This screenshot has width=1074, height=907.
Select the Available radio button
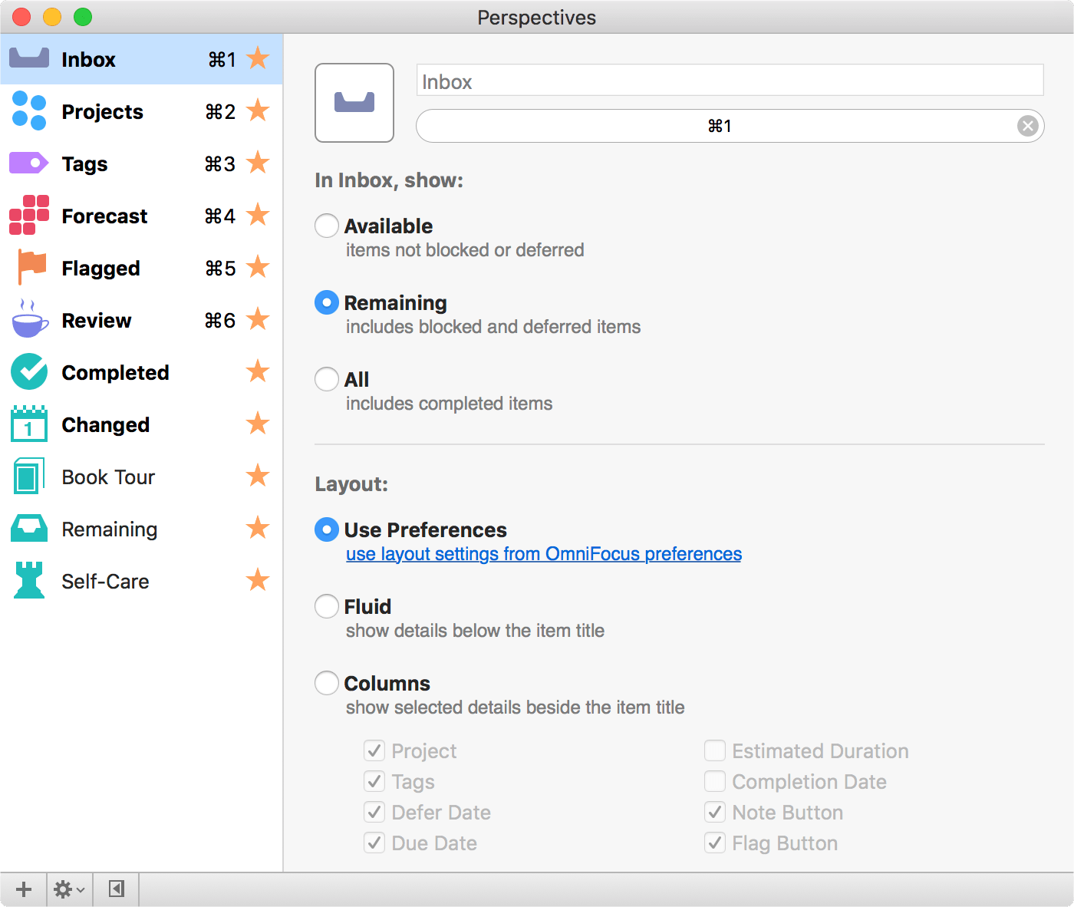click(x=327, y=226)
